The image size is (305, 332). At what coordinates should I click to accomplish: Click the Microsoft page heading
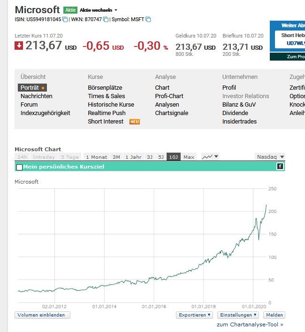click(37, 10)
